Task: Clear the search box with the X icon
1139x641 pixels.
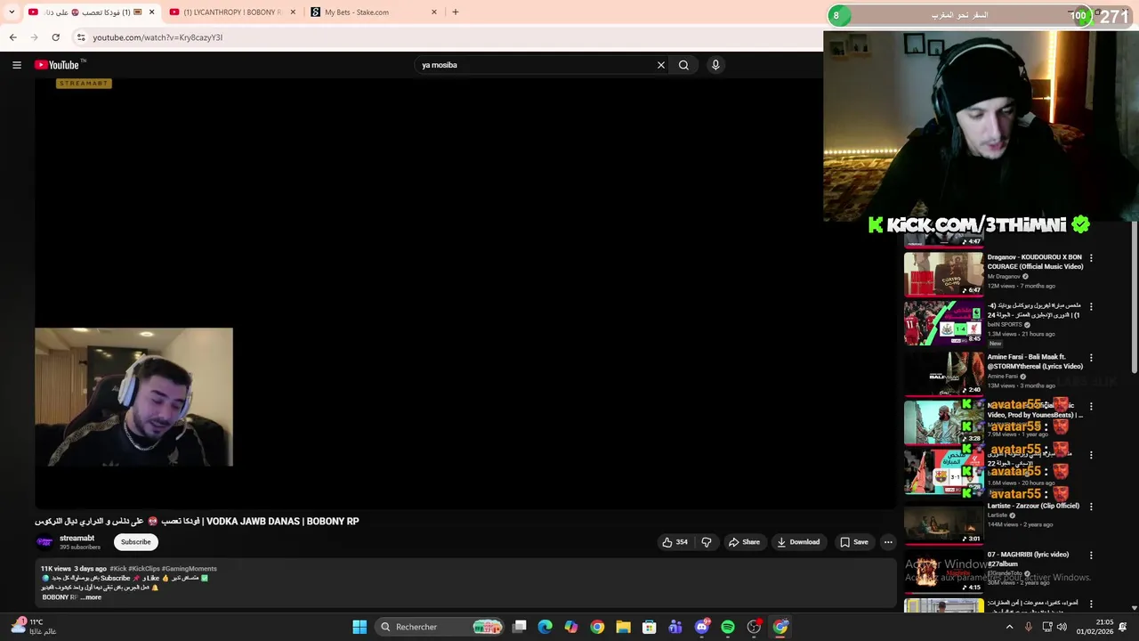Action: pyautogui.click(x=660, y=65)
